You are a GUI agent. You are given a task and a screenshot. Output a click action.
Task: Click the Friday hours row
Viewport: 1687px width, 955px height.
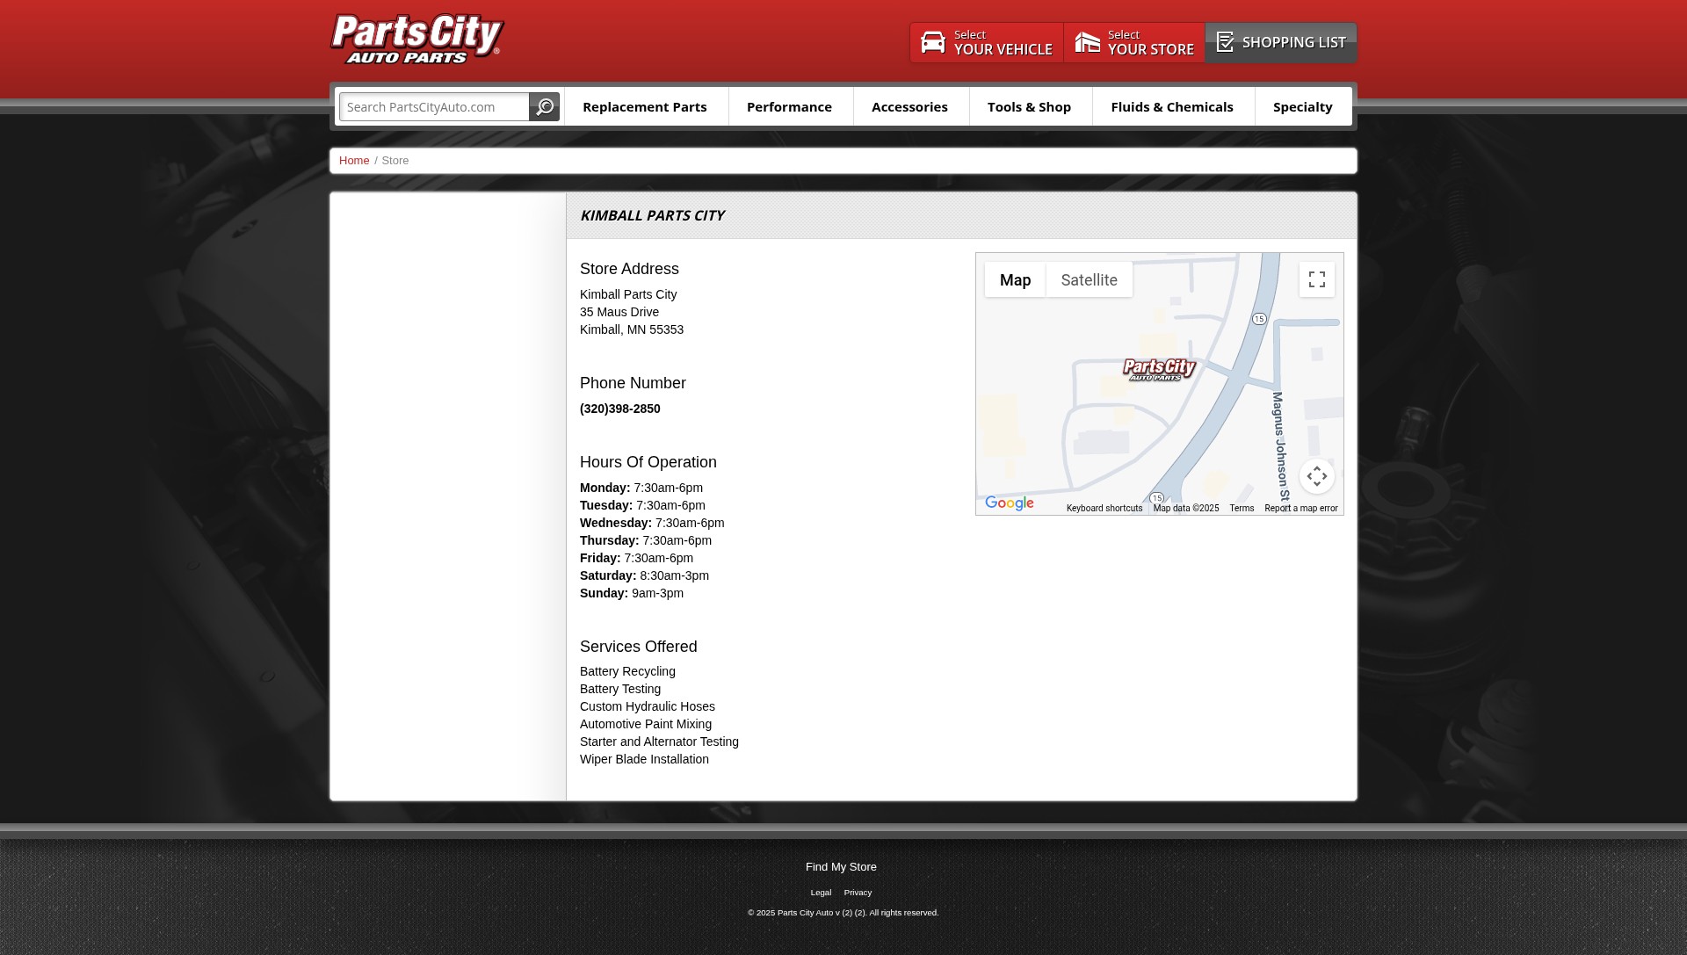(636, 558)
